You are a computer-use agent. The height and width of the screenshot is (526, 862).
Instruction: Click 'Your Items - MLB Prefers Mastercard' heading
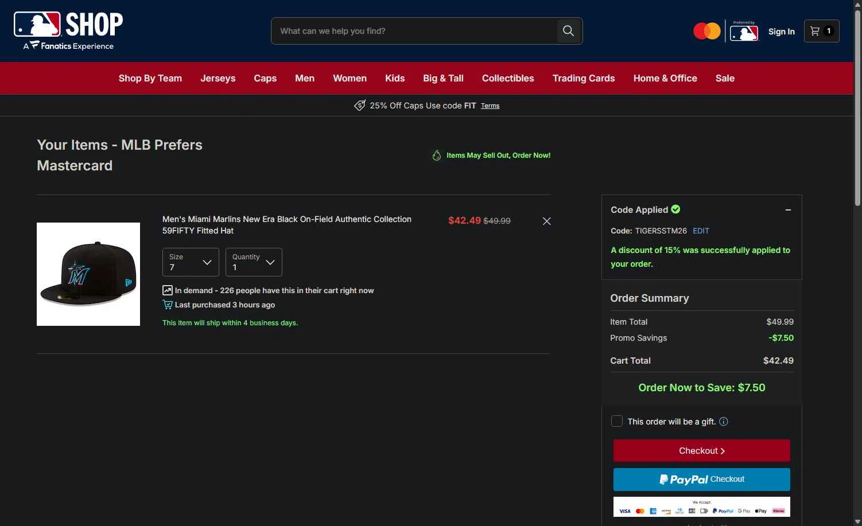119,155
